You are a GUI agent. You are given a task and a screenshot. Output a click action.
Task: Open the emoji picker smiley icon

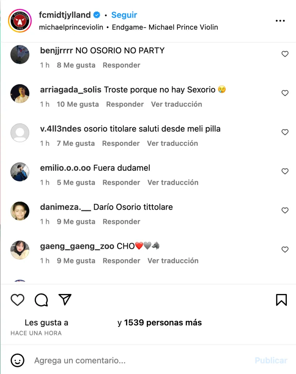tap(17, 360)
